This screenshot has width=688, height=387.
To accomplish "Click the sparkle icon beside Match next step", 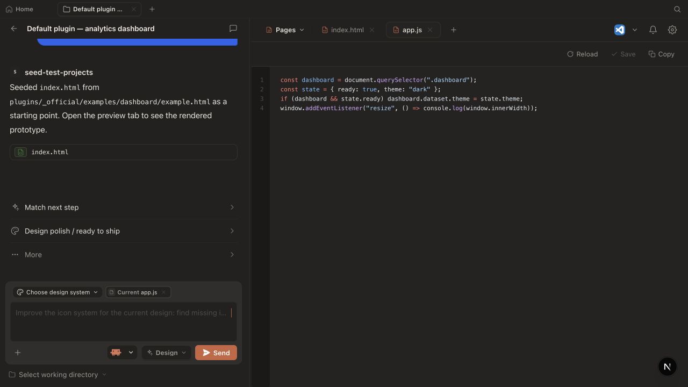I will [16, 207].
